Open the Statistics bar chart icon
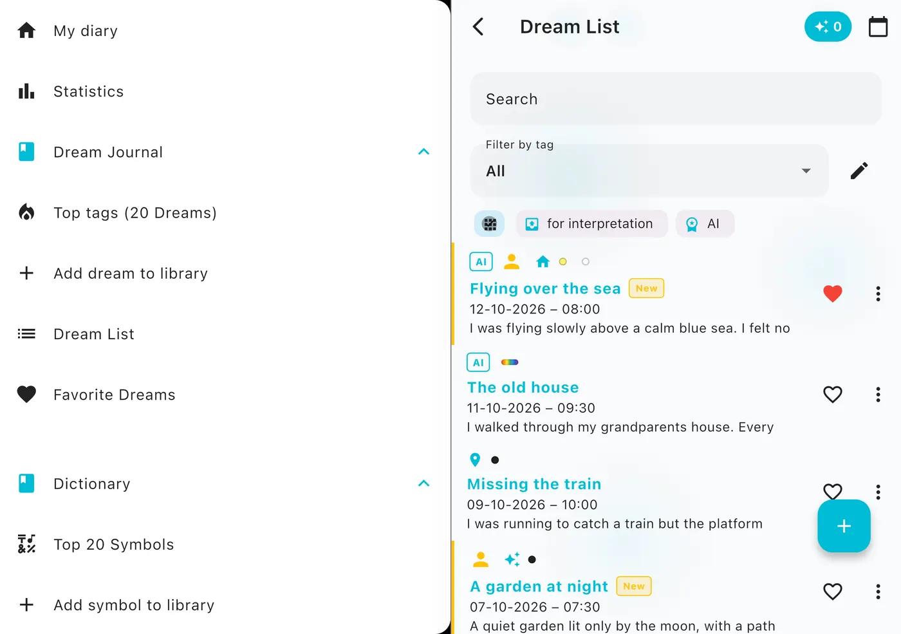 (26, 91)
